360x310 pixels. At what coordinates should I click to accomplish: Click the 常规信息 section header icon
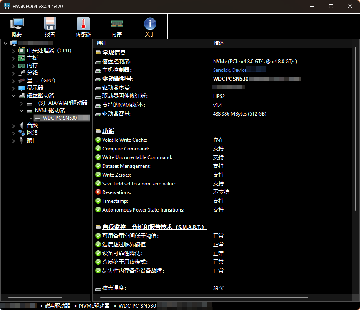coord(98,52)
